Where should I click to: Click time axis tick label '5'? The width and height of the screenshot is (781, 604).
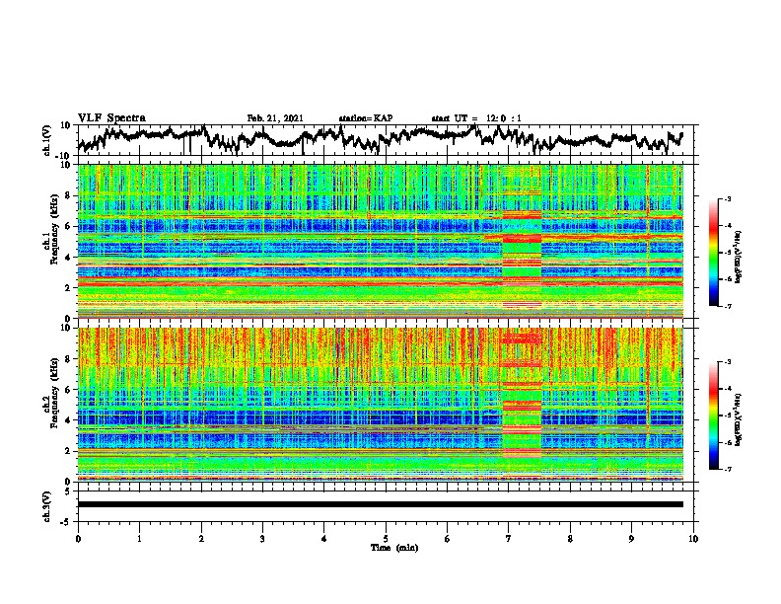(x=386, y=539)
